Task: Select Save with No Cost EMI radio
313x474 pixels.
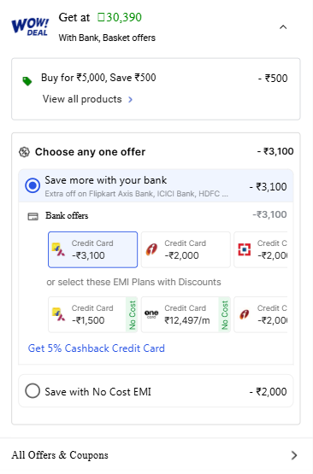Action: tap(32, 391)
